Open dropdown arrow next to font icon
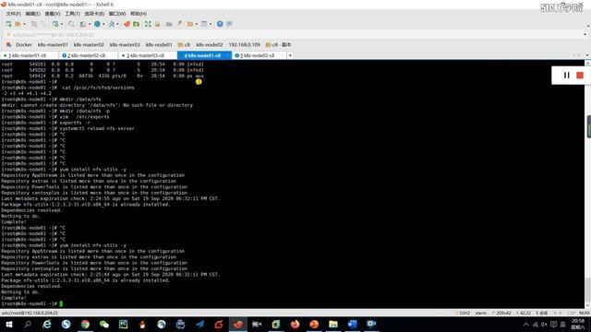Image resolution: width=591 pixels, height=332 pixels. pyautogui.click(x=117, y=24)
